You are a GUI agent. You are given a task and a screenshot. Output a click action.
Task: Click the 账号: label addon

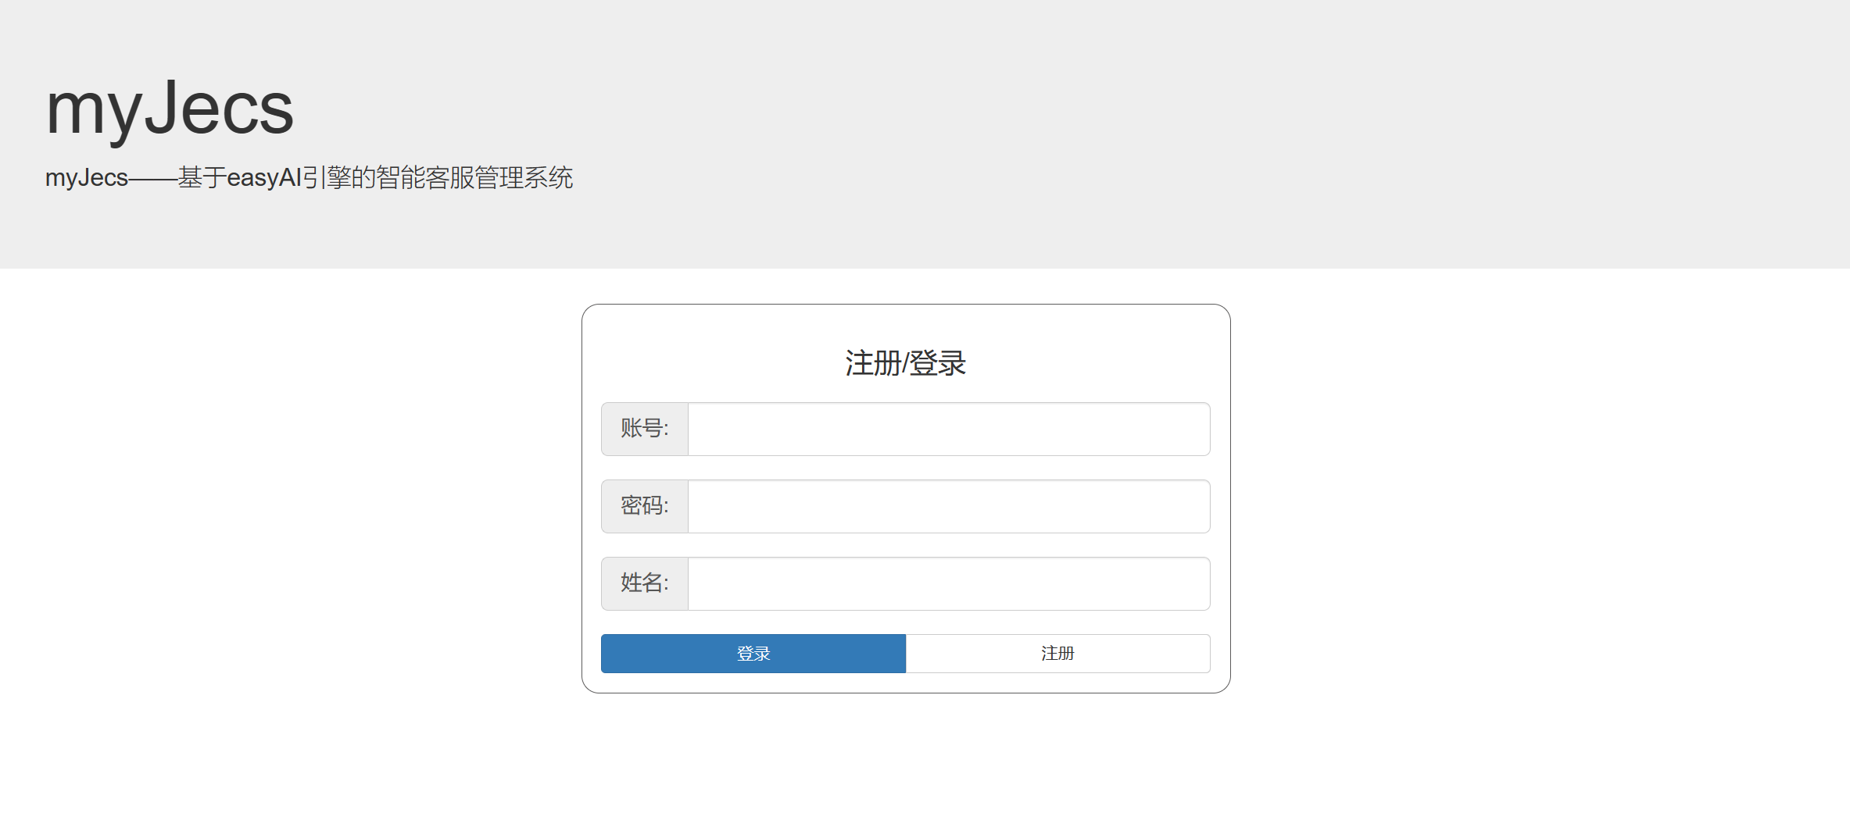pyautogui.click(x=644, y=430)
